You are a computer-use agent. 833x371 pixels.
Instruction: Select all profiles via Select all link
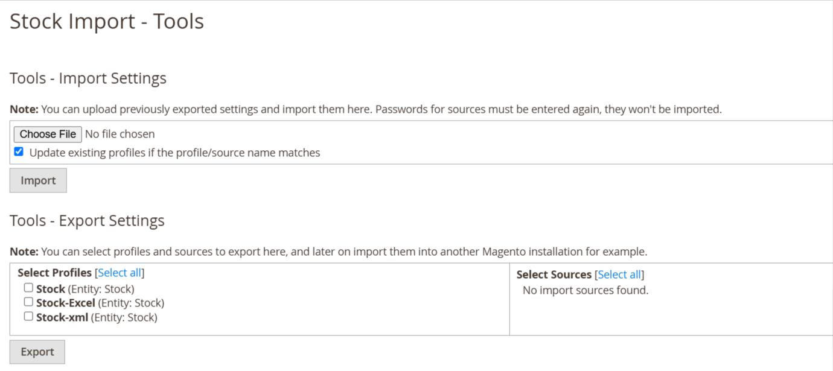pyautogui.click(x=120, y=273)
